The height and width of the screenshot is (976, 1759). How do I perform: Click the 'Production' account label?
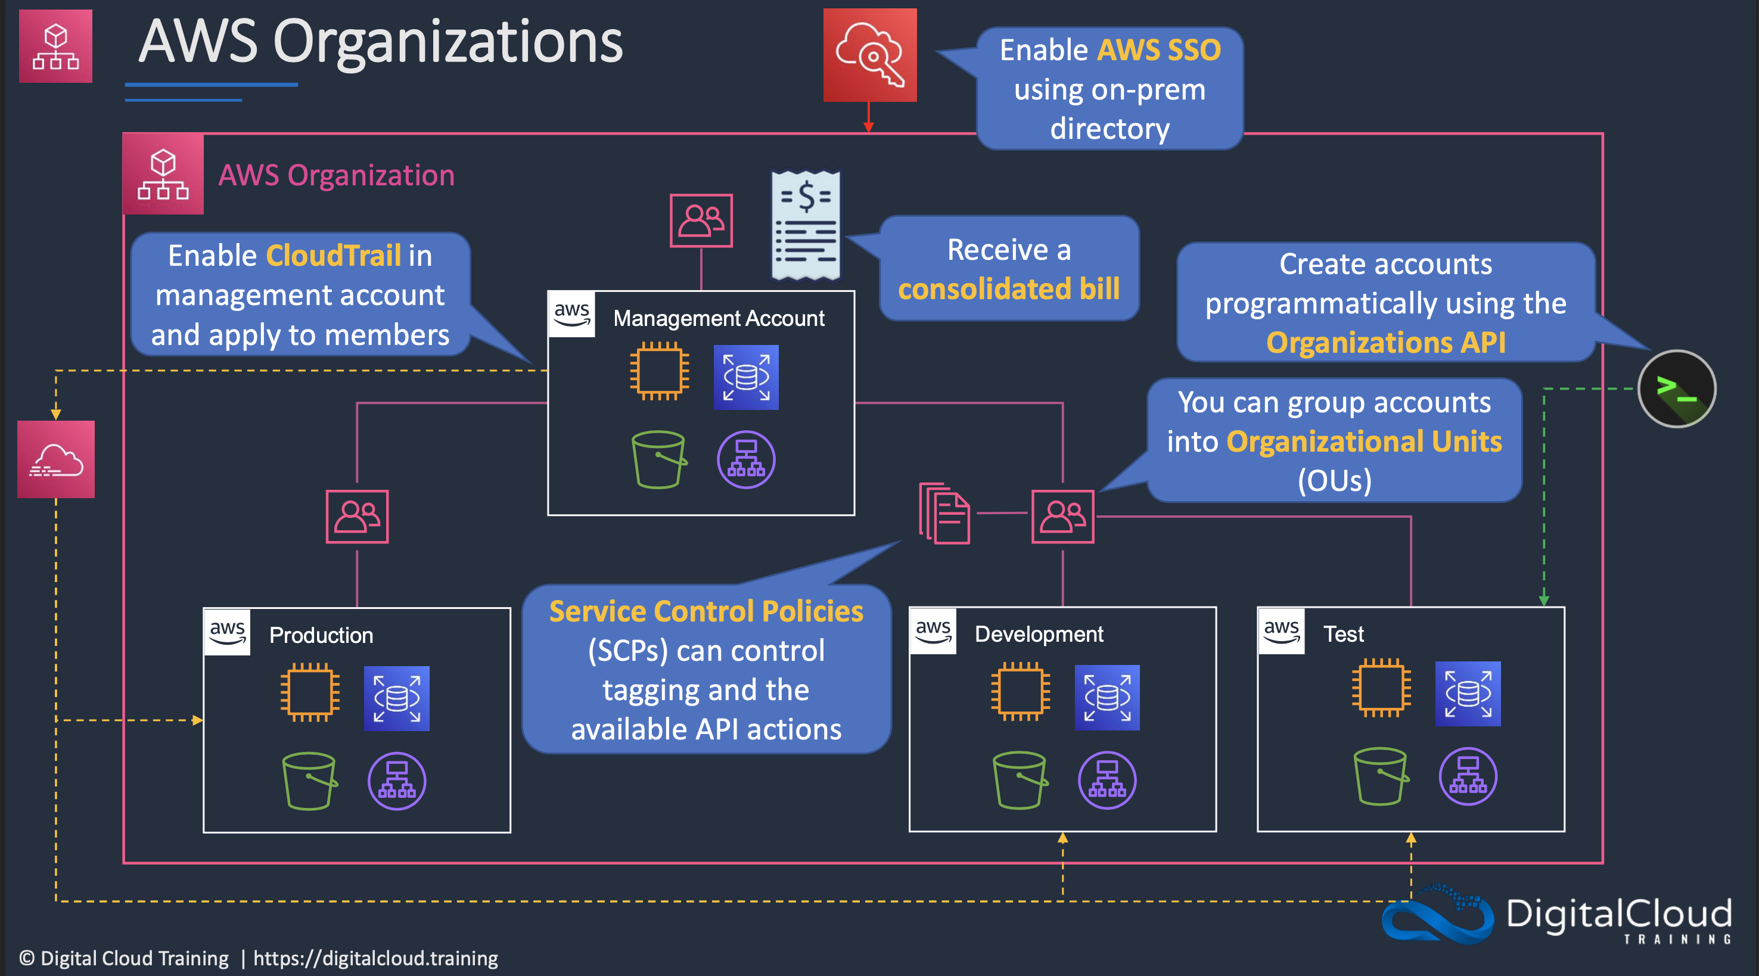pos(321,635)
